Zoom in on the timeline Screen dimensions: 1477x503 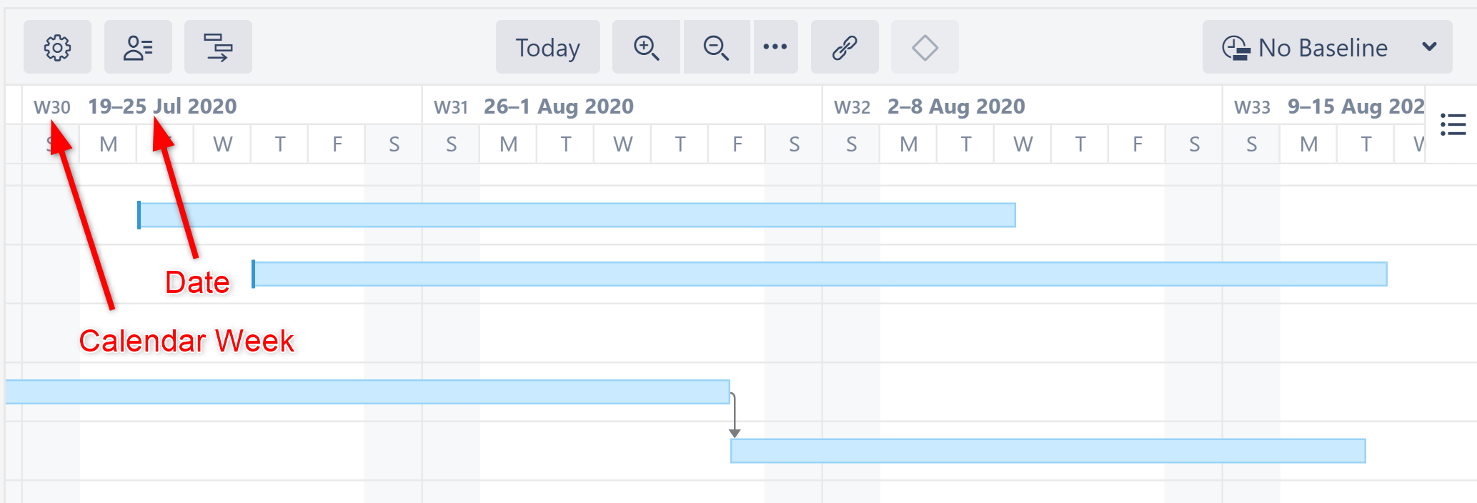[x=645, y=47]
